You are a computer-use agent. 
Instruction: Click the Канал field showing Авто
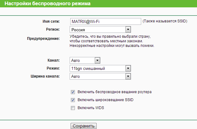pyautogui.click(x=85, y=60)
